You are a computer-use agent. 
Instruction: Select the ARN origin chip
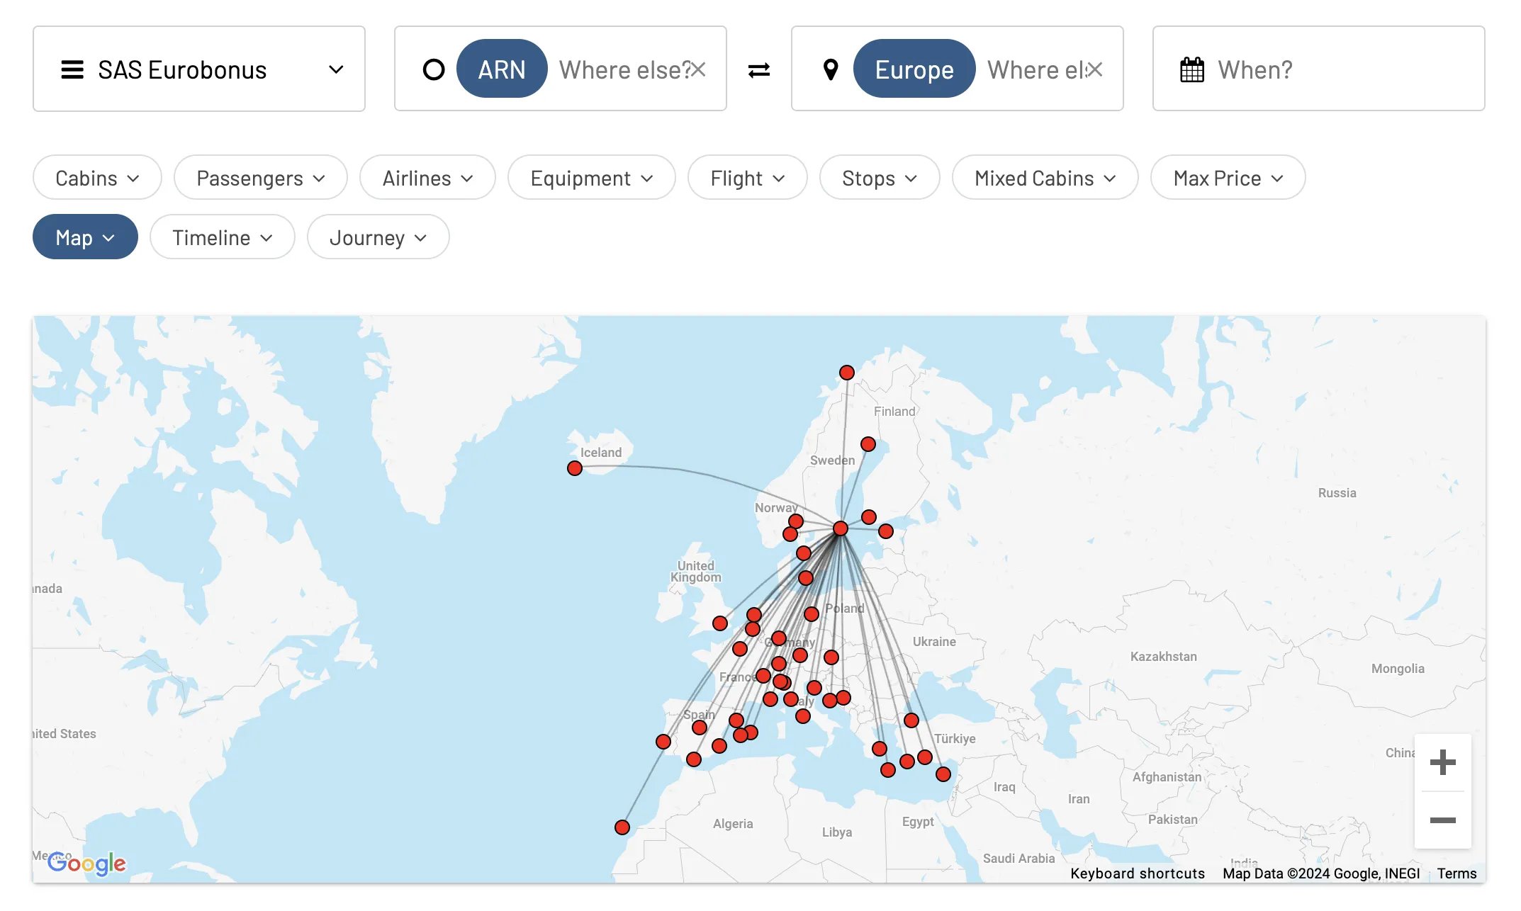tap(502, 69)
